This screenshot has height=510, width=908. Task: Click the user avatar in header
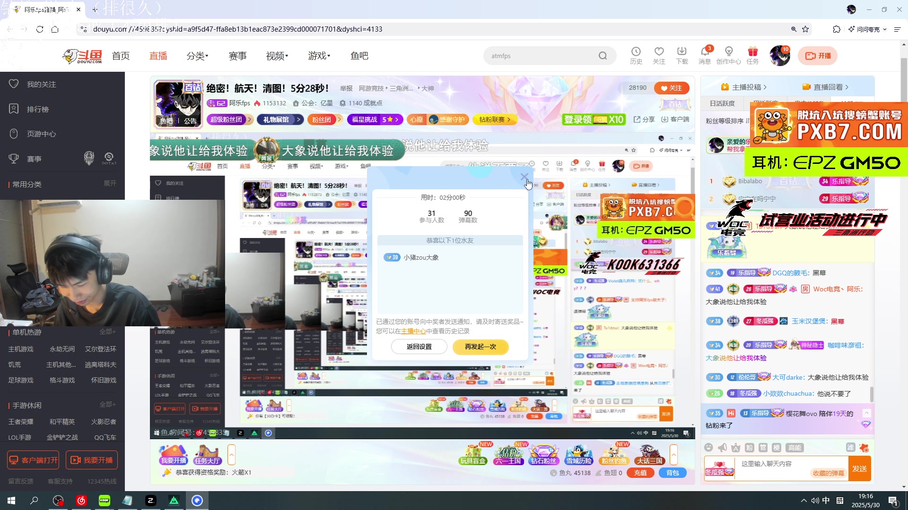tap(779, 56)
